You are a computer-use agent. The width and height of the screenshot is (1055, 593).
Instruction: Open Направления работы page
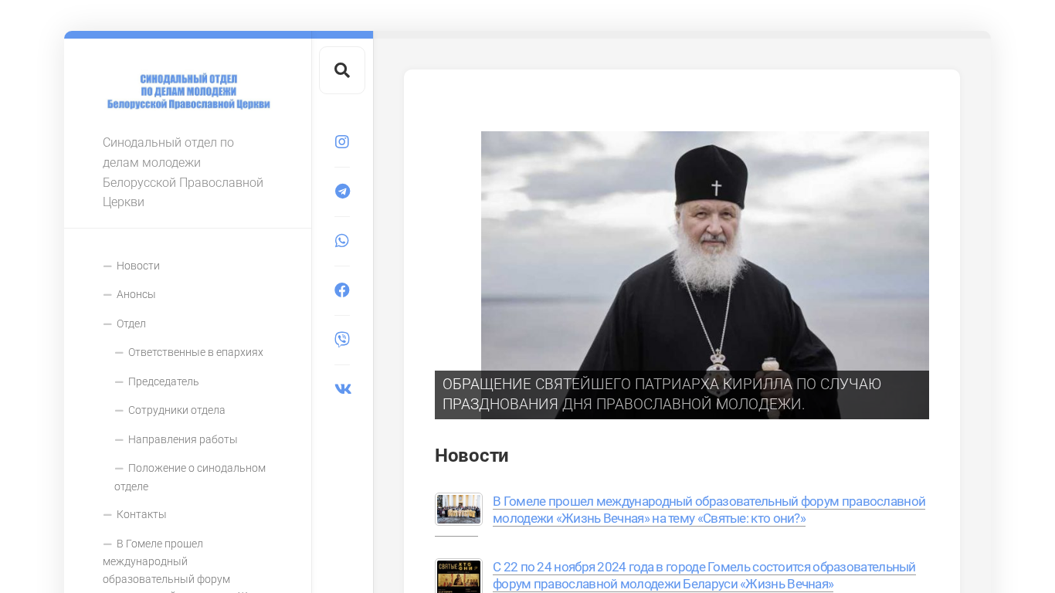[182, 439]
